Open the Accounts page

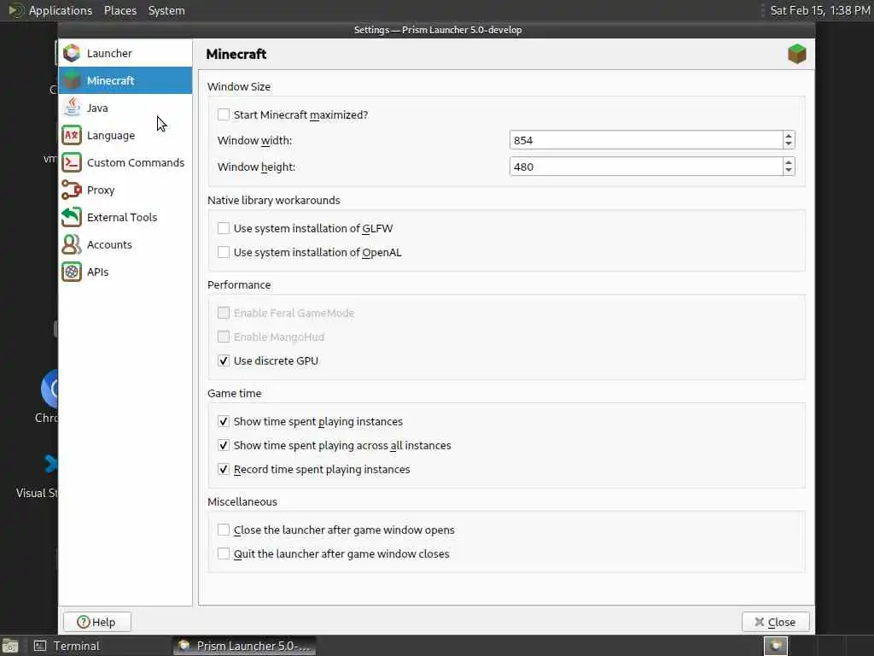coord(125,244)
